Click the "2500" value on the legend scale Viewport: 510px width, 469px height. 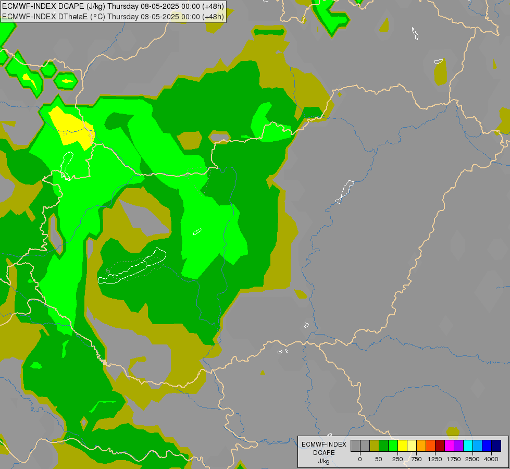pyautogui.click(x=472, y=459)
